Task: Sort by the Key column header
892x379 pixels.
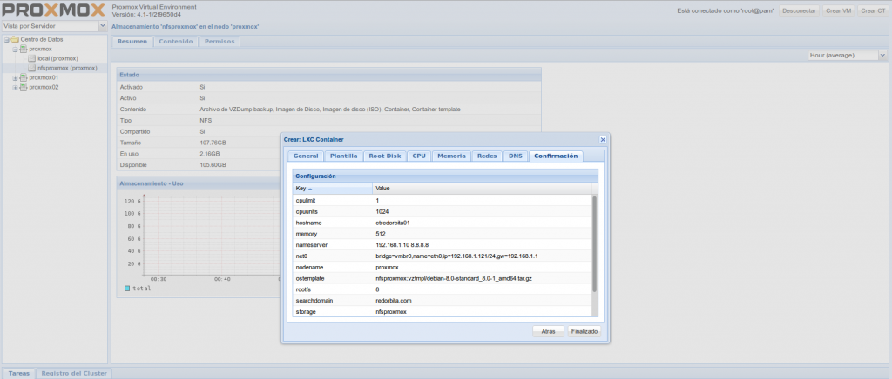Action: pyautogui.click(x=331, y=188)
